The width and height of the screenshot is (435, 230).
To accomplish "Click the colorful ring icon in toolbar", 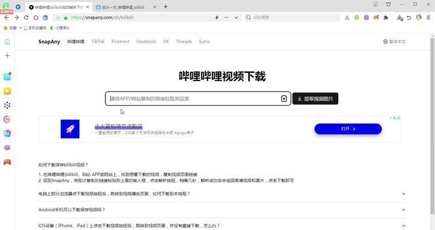I will [x=419, y=17].
